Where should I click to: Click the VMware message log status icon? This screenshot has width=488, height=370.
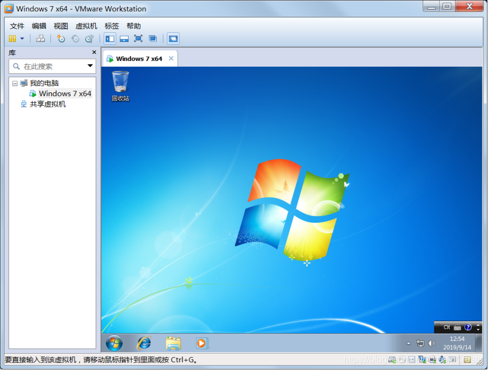[467, 360]
